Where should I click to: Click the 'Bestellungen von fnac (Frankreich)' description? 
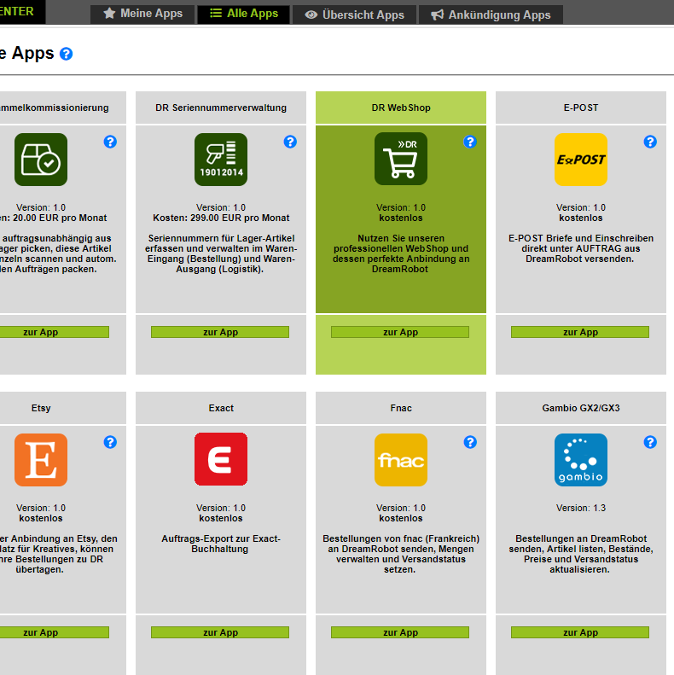pos(401,554)
